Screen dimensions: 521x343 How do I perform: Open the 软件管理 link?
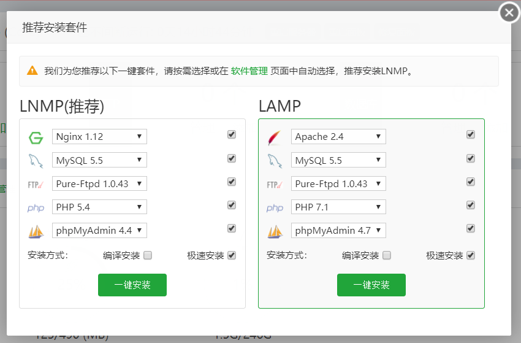pyautogui.click(x=249, y=71)
